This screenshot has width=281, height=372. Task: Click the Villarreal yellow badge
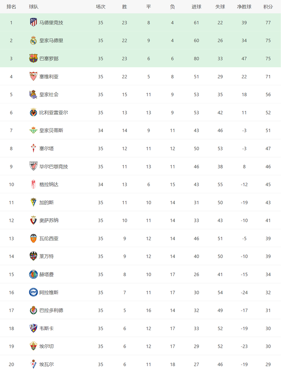(33, 112)
